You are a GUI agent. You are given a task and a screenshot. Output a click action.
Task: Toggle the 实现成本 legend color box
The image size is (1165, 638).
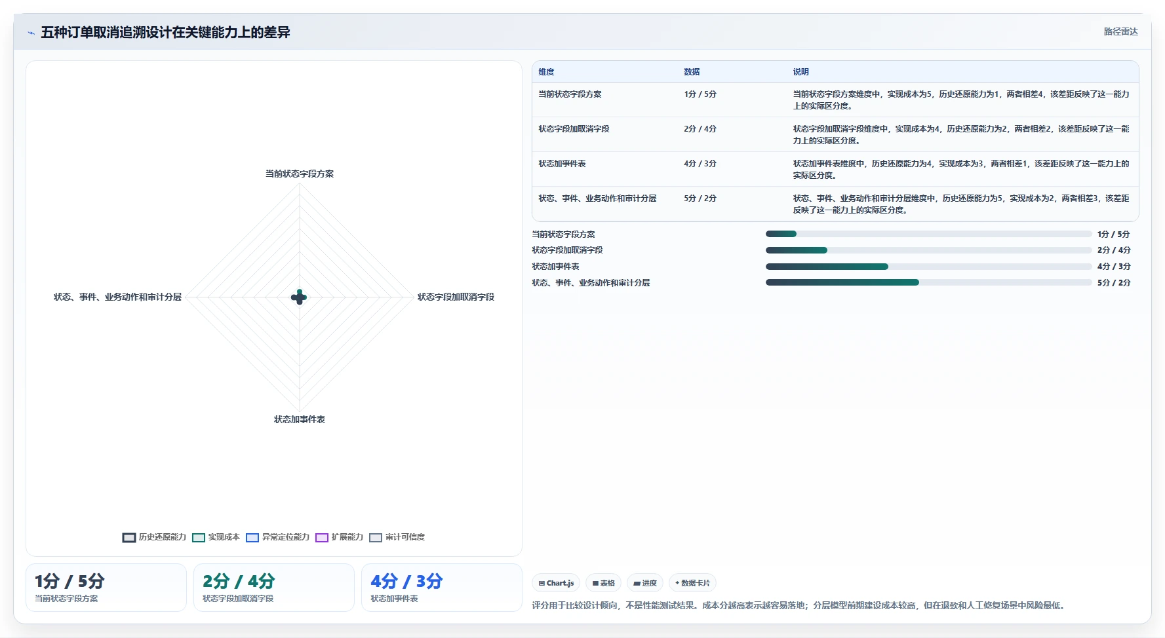(199, 538)
